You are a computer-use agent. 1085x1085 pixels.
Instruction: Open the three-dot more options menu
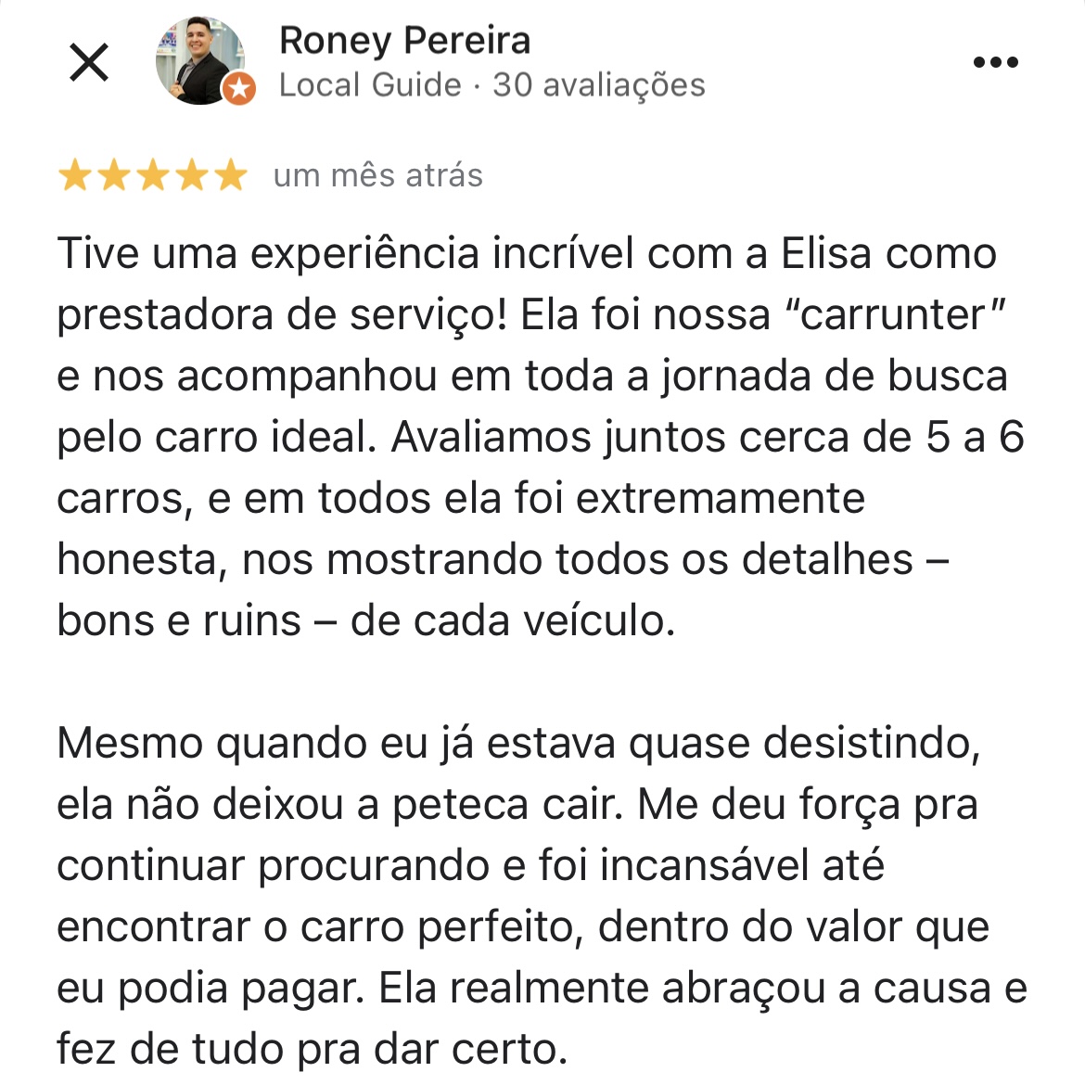pos(995,62)
